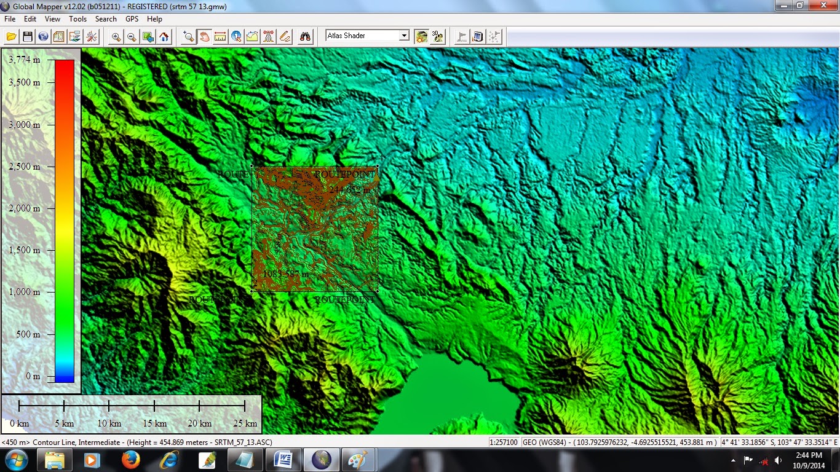Open the View Shed analysis tool
This screenshot has height=472, width=840.
[268, 36]
